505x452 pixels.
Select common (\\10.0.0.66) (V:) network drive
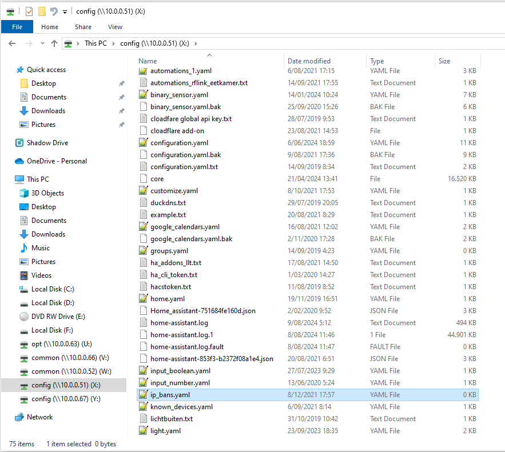[x=70, y=358]
